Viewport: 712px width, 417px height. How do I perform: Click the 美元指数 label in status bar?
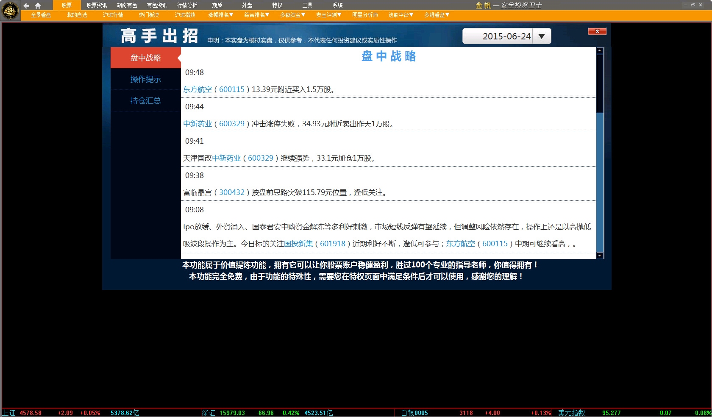[571, 413]
